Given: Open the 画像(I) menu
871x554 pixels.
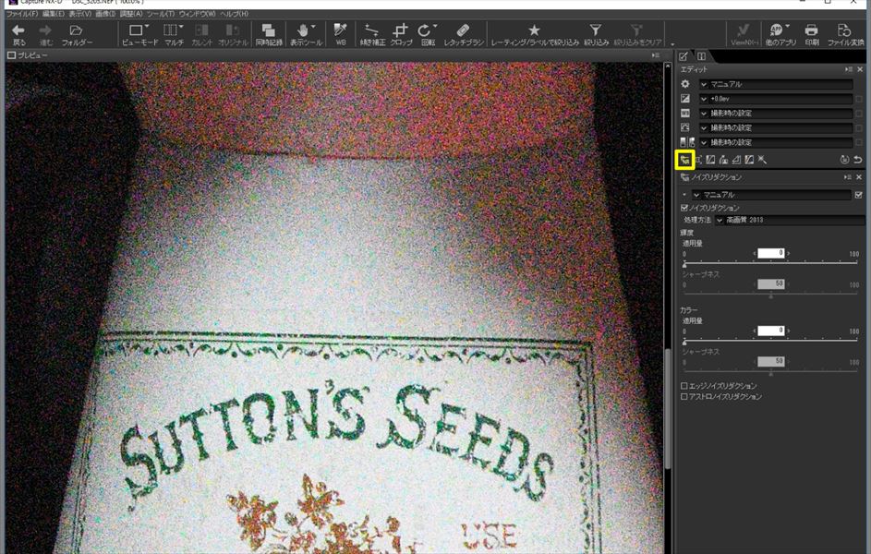Looking at the screenshot, I should point(105,14).
